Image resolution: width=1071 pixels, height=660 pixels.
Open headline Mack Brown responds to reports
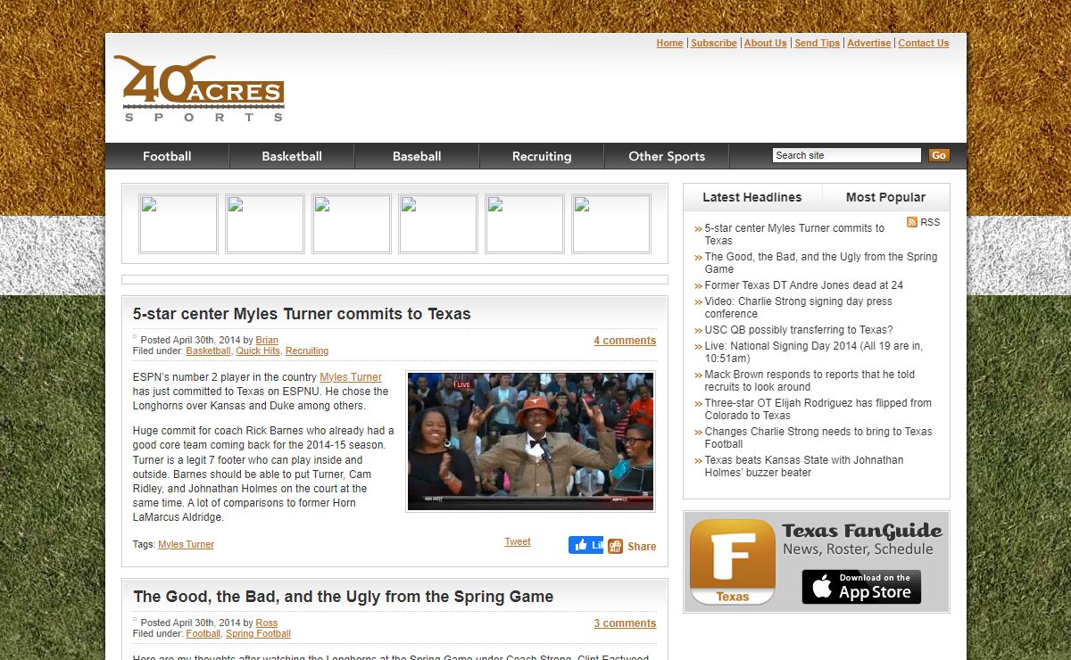coord(809,381)
